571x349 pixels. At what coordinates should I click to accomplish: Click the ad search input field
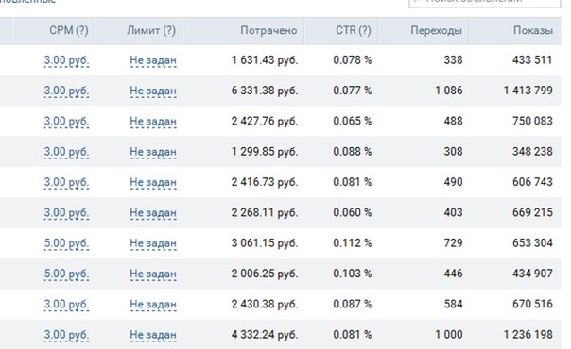(485, 2)
